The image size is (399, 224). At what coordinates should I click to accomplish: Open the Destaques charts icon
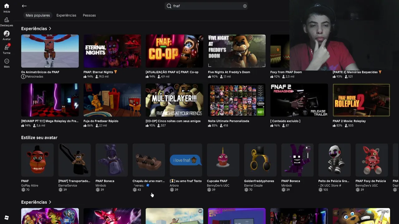(x=7, y=20)
